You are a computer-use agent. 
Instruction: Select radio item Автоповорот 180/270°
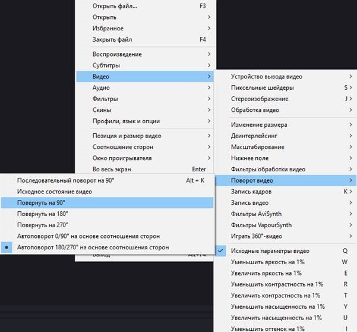(93, 247)
